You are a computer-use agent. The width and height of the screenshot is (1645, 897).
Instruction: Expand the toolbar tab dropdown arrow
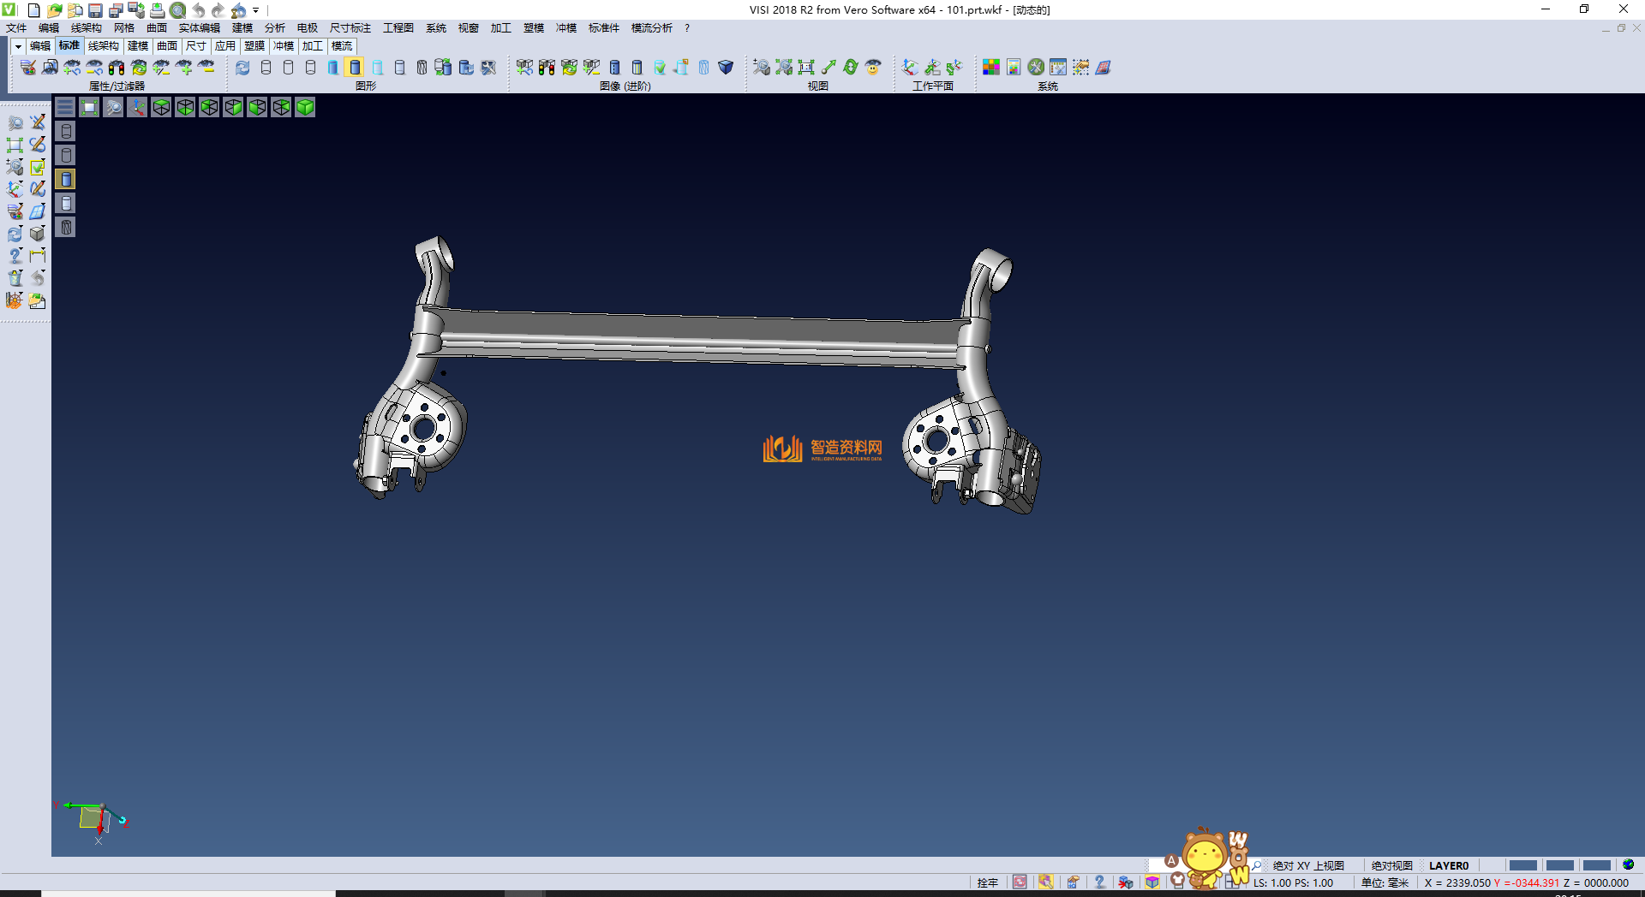click(x=18, y=46)
